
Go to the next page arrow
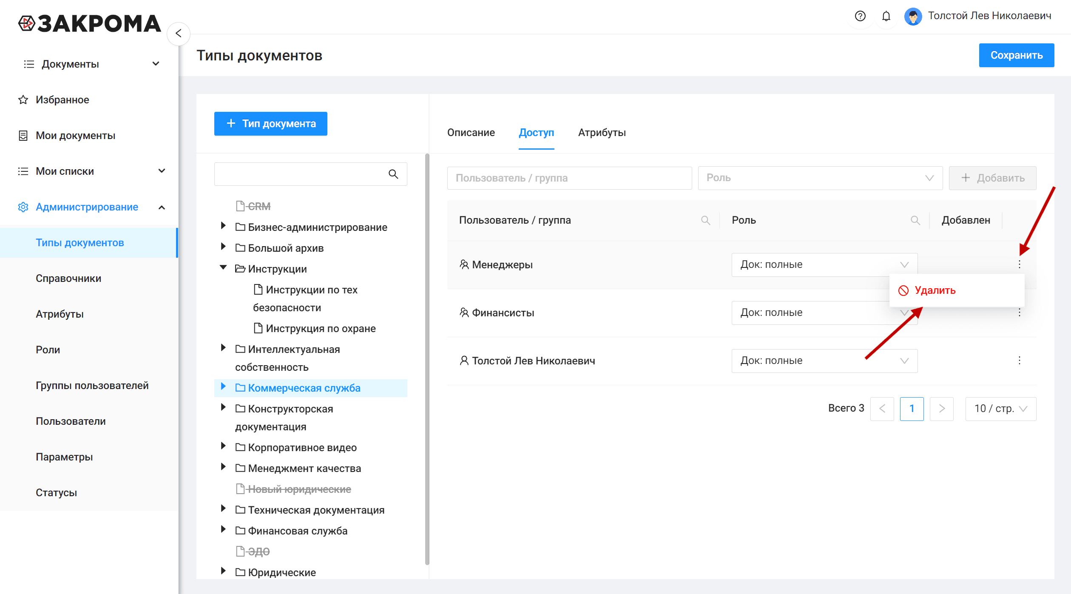click(941, 409)
